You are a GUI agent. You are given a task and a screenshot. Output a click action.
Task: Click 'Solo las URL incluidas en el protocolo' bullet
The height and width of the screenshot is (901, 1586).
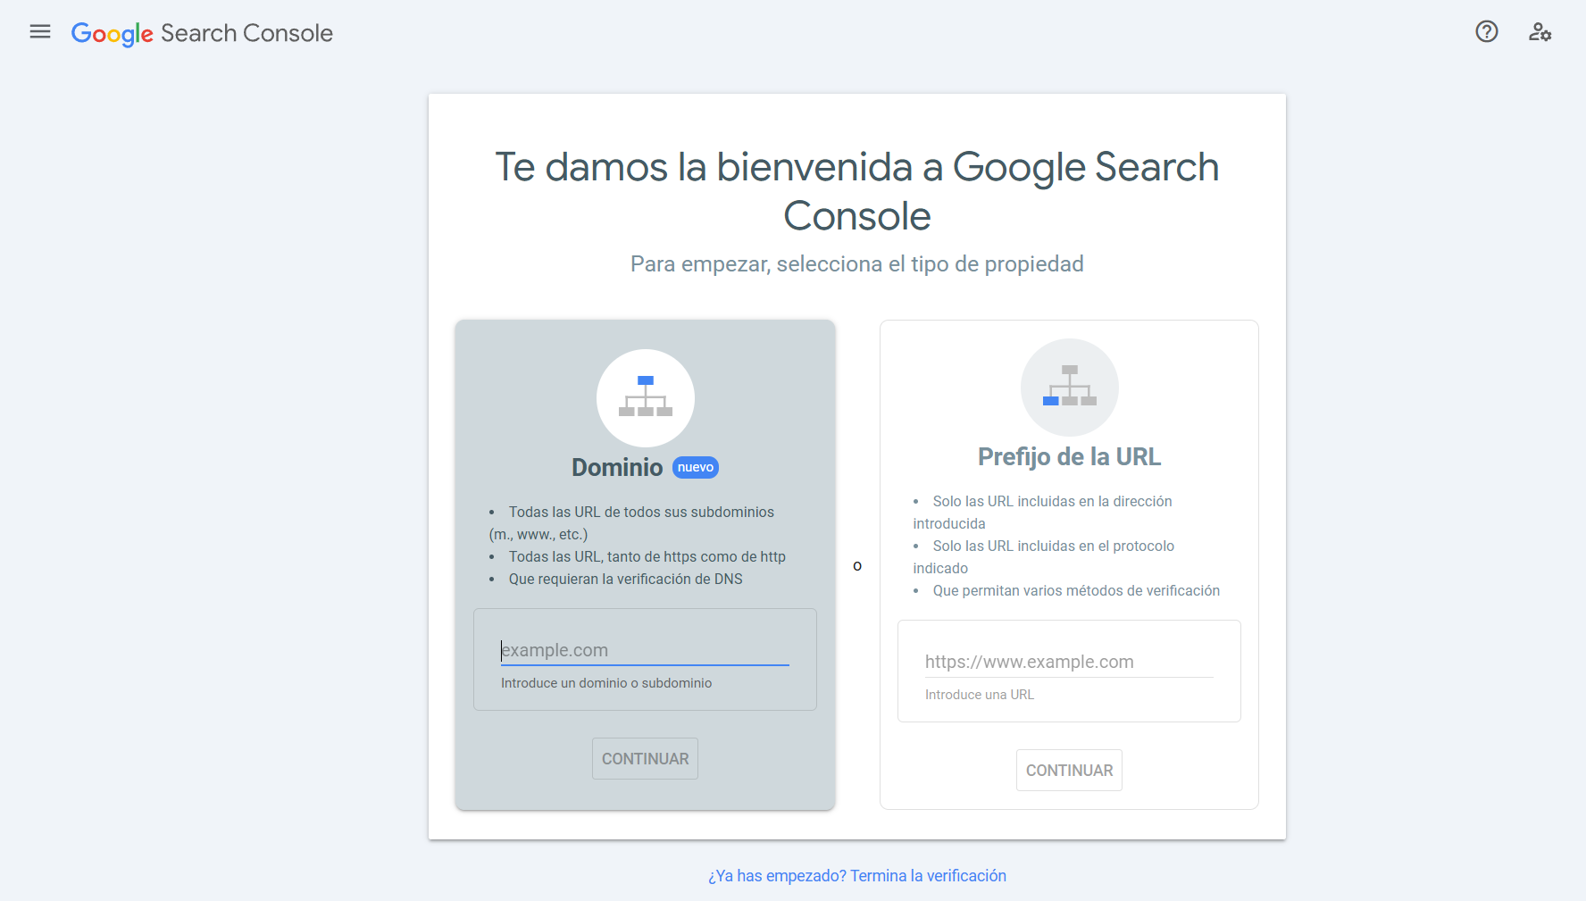coord(1044,556)
